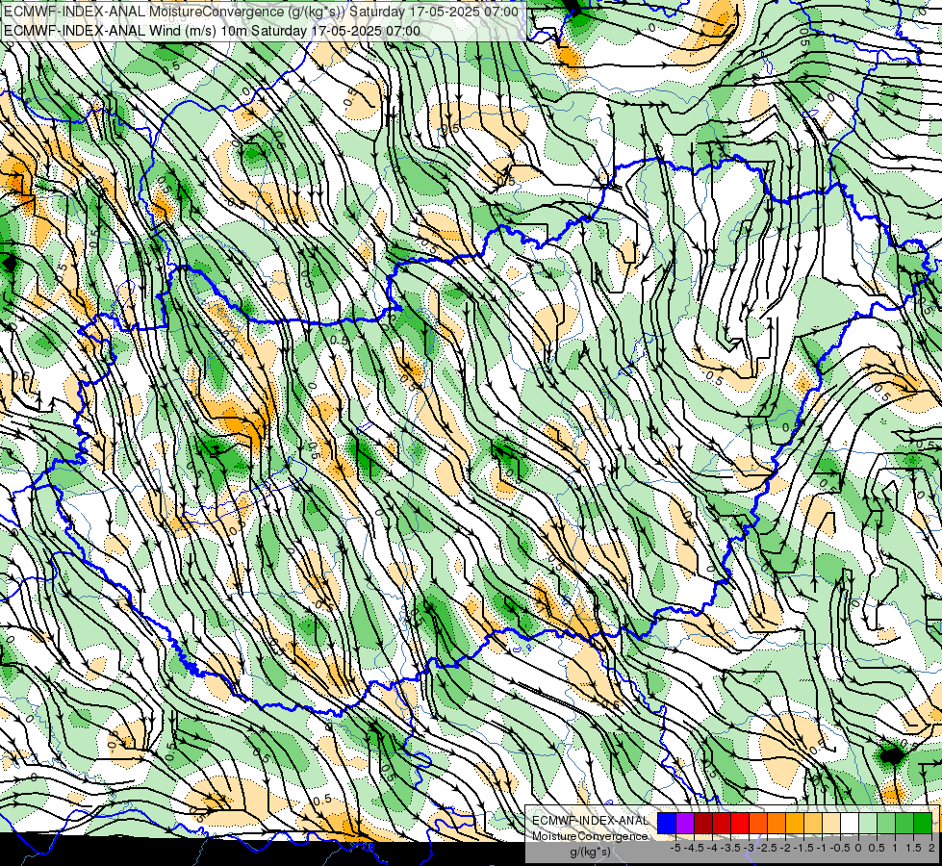Image resolution: width=942 pixels, height=866 pixels.
Task: Click the black diamond marker near the lower right
Action: tap(892, 755)
